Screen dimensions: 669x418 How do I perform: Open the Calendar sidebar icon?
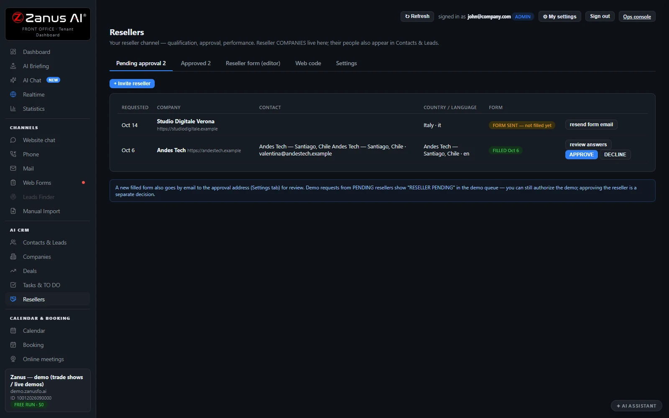13,331
